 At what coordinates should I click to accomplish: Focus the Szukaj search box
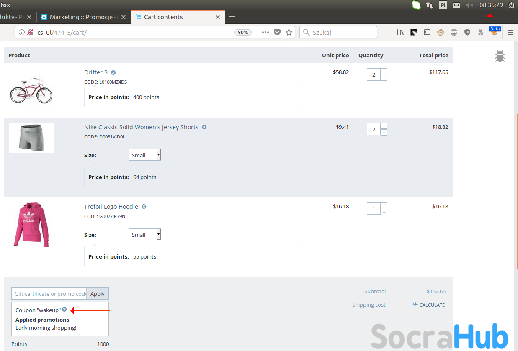point(338,32)
